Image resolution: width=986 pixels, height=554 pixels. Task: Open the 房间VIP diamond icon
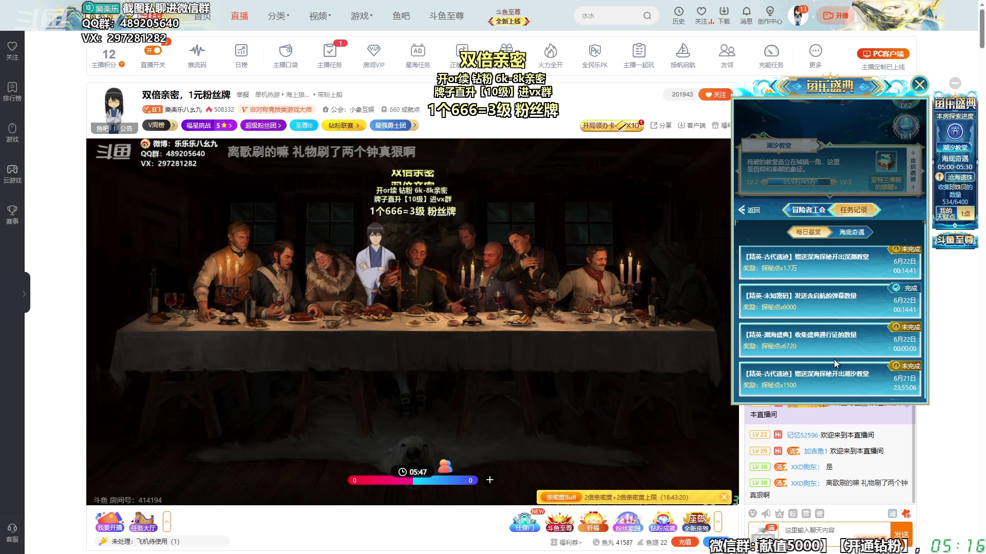point(374,55)
